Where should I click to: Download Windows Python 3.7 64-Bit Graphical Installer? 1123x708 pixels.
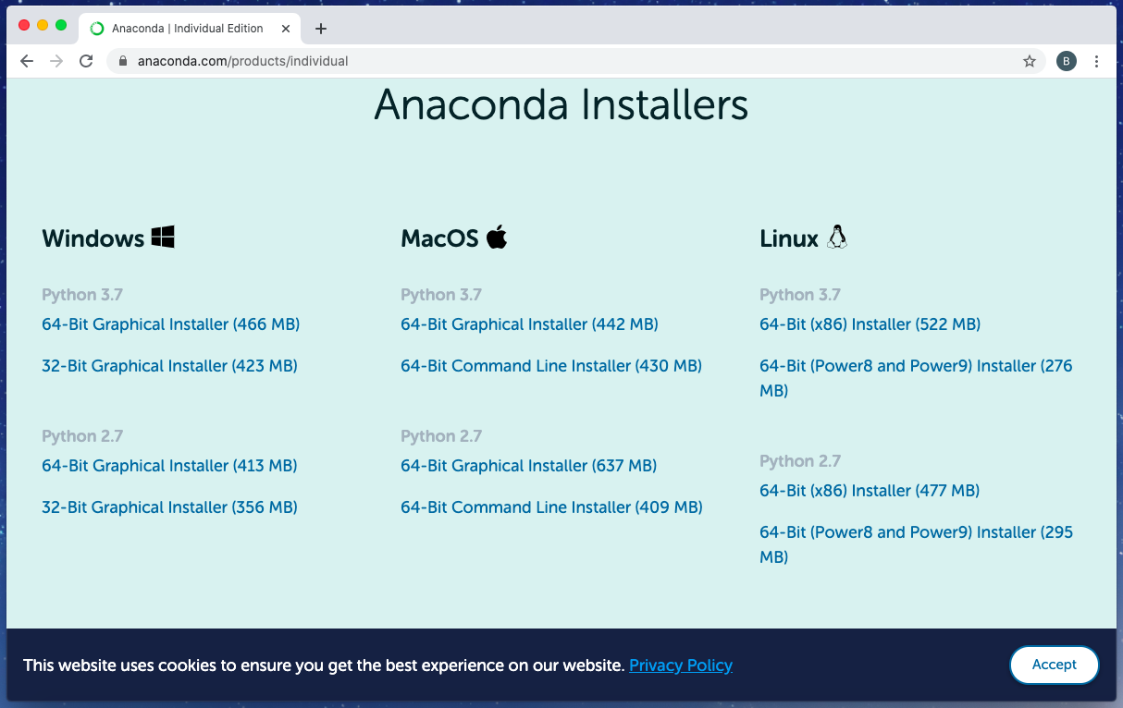(x=171, y=324)
